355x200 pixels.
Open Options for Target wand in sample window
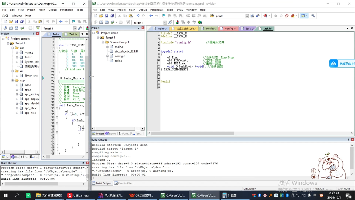[x=80, y=28]
